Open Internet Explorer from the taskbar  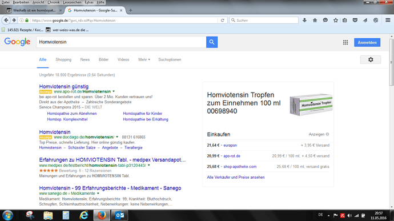(84, 215)
